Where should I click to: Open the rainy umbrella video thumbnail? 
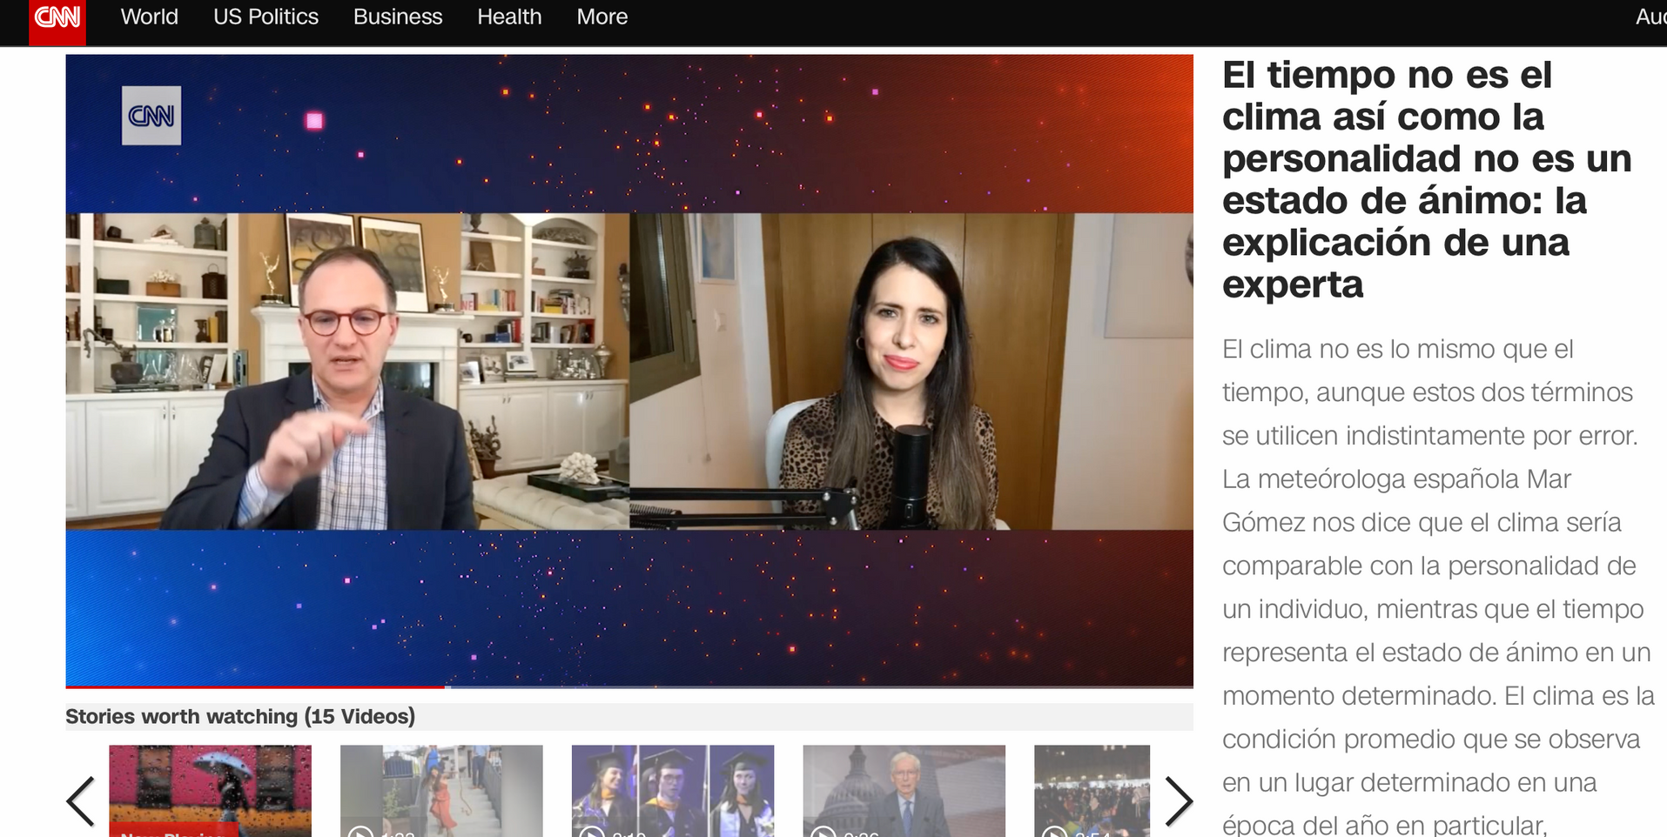(x=210, y=791)
